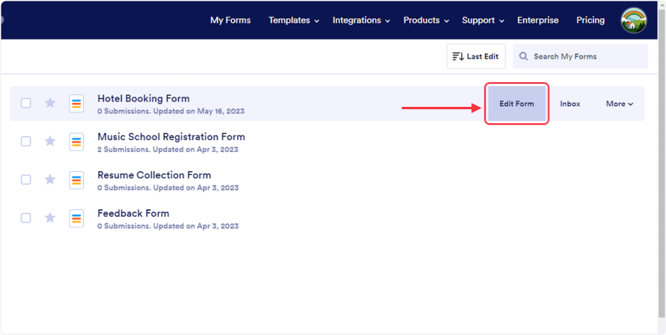Click the Hotel Booking Form document icon

[x=77, y=103]
